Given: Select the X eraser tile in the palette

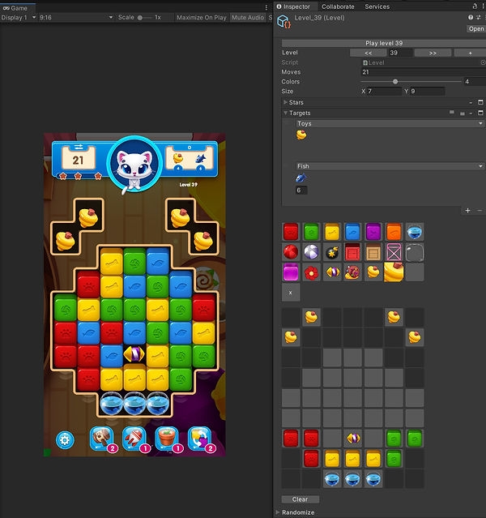Looking at the screenshot, I should (x=291, y=293).
